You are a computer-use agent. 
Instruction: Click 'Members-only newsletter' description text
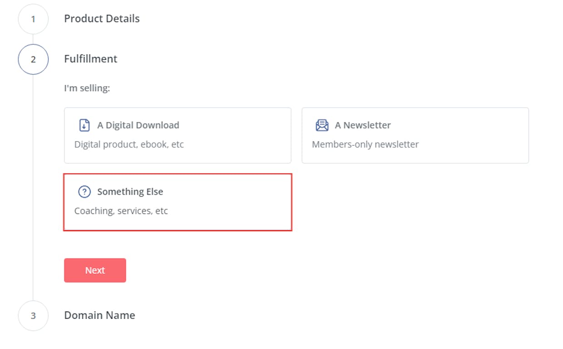pos(365,145)
